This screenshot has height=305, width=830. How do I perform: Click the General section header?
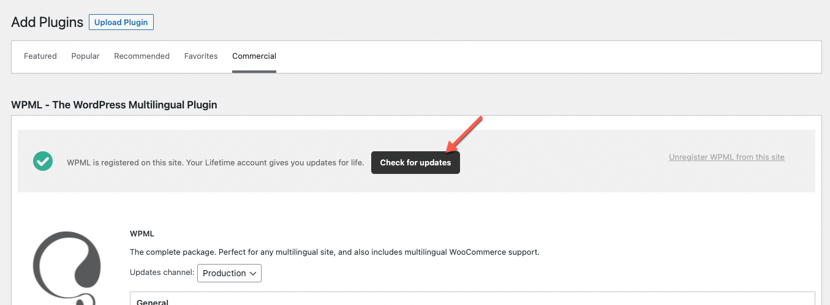coord(153,302)
